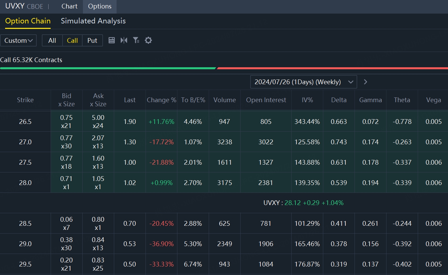Viewport: 448px width, 275px height.
Task: Sort by Gamma column header
Action: click(371, 100)
